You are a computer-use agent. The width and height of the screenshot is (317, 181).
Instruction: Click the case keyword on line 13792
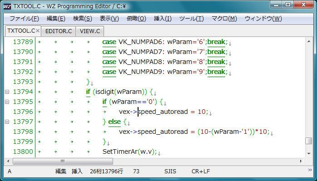point(109,72)
